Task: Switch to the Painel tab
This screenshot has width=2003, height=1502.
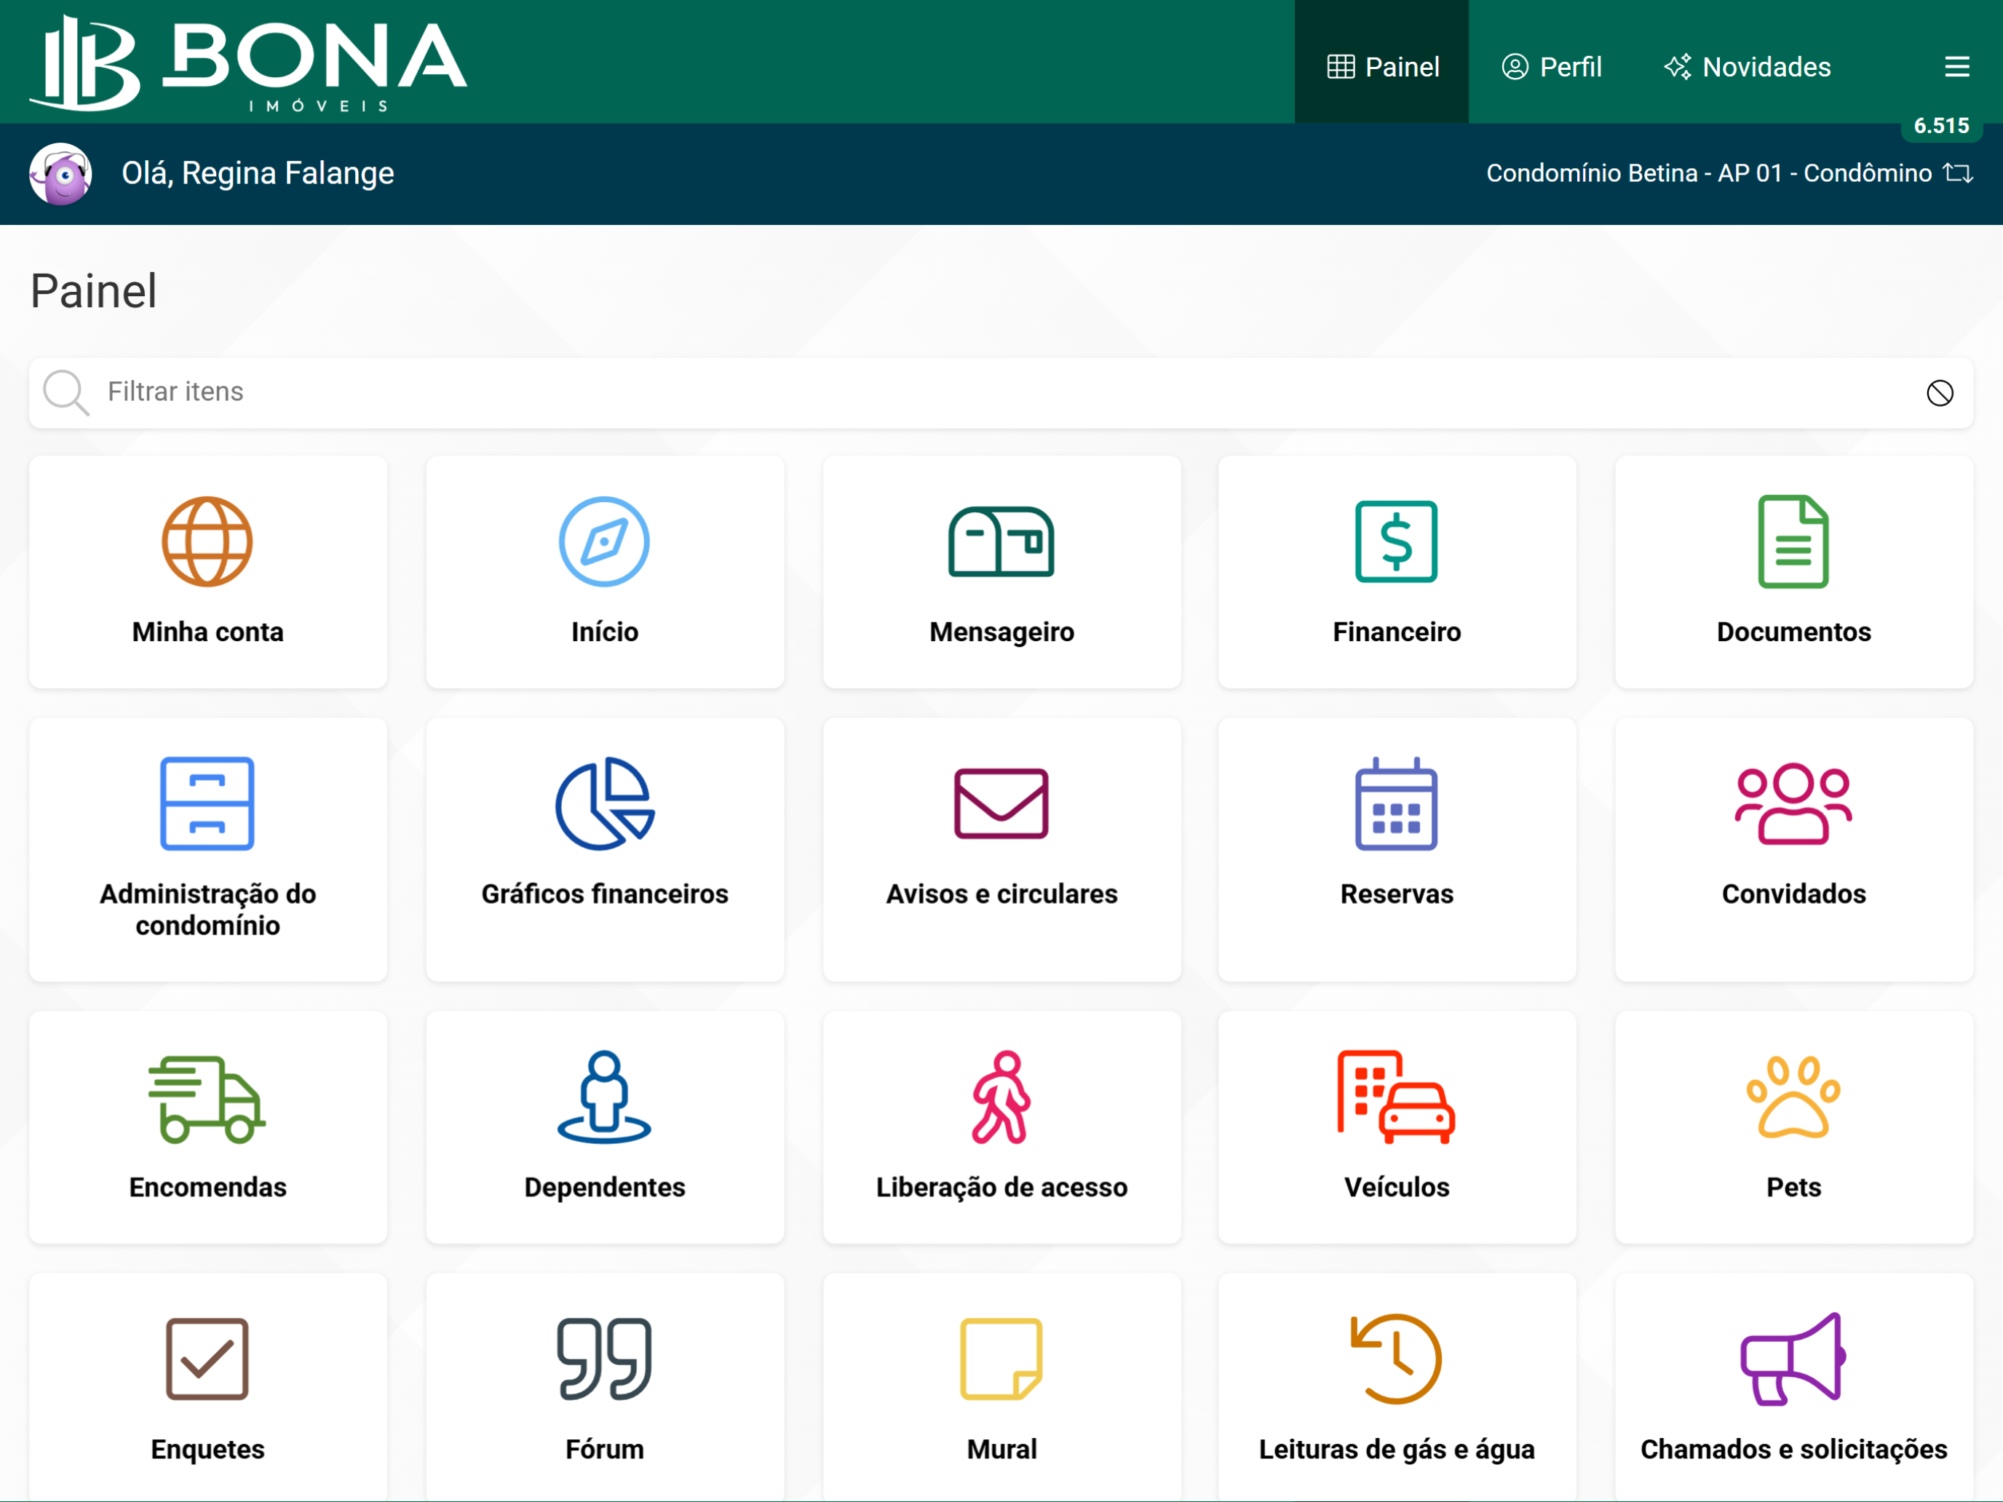Action: coord(1382,62)
